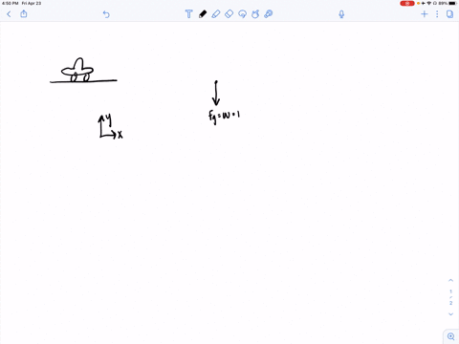Advance to the next page with the down chevron

coord(450,314)
